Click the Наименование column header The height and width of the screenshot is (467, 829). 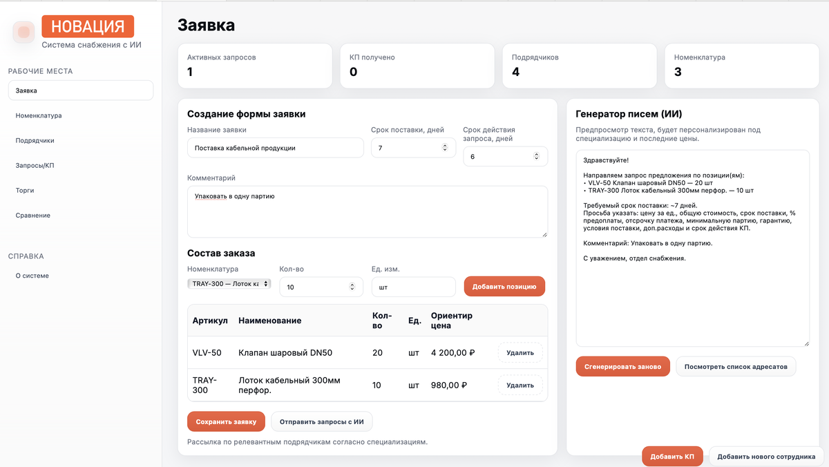270,321
